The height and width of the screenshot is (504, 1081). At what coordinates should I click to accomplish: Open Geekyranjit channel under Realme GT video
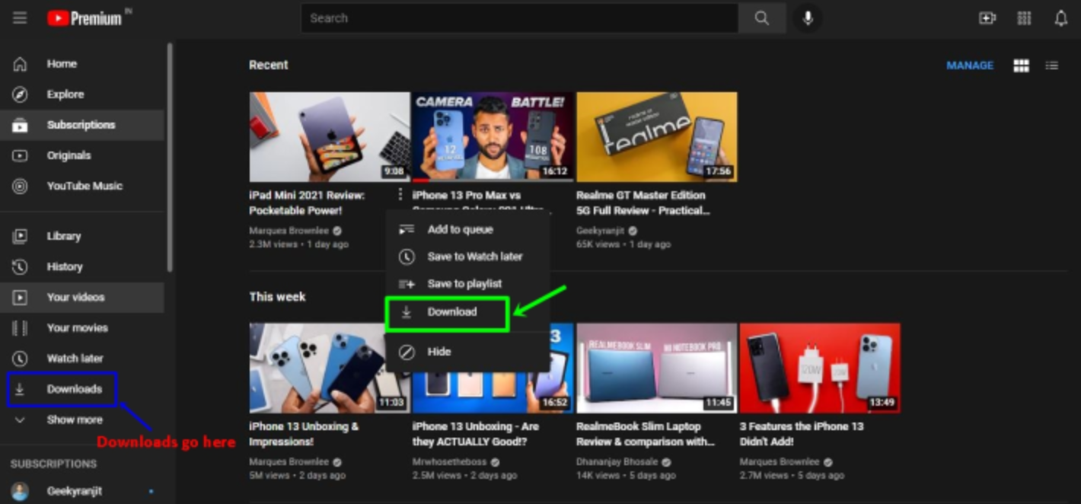(600, 231)
